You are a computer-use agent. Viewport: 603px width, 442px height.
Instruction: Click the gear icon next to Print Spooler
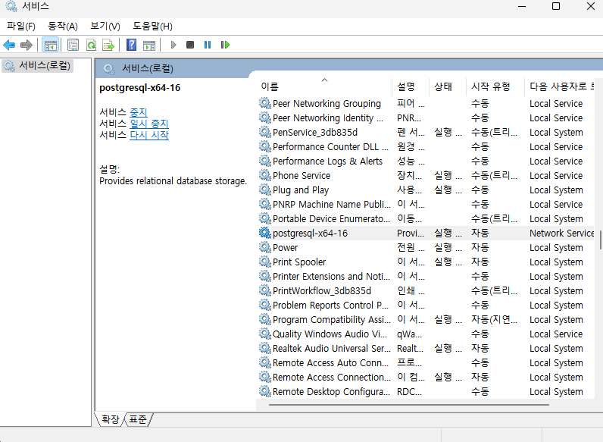264,262
